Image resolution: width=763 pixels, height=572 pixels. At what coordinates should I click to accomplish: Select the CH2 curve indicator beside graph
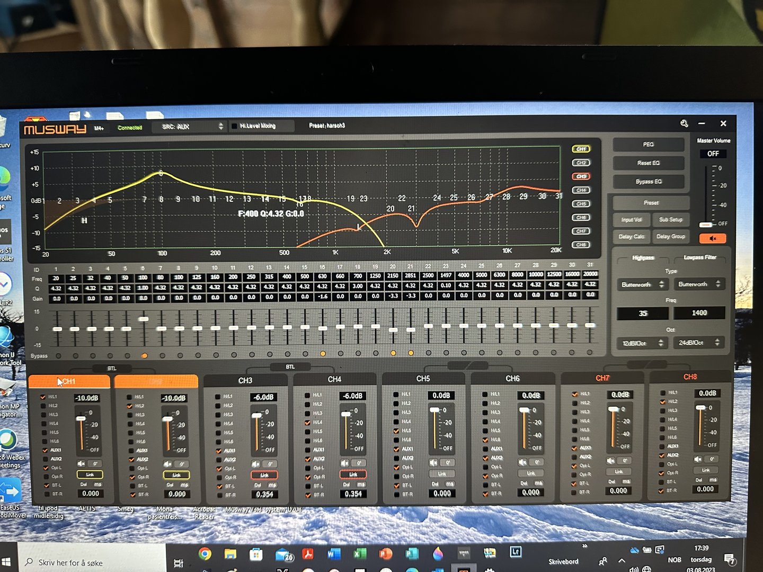[x=581, y=163]
